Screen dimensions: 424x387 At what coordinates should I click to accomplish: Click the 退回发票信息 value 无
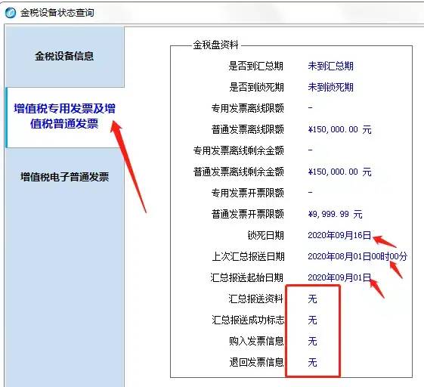pos(312,362)
